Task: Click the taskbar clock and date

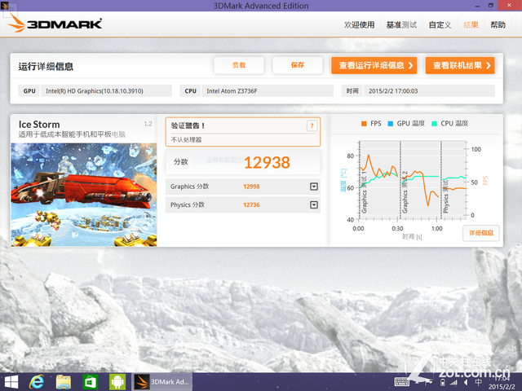Action: pos(502,383)
